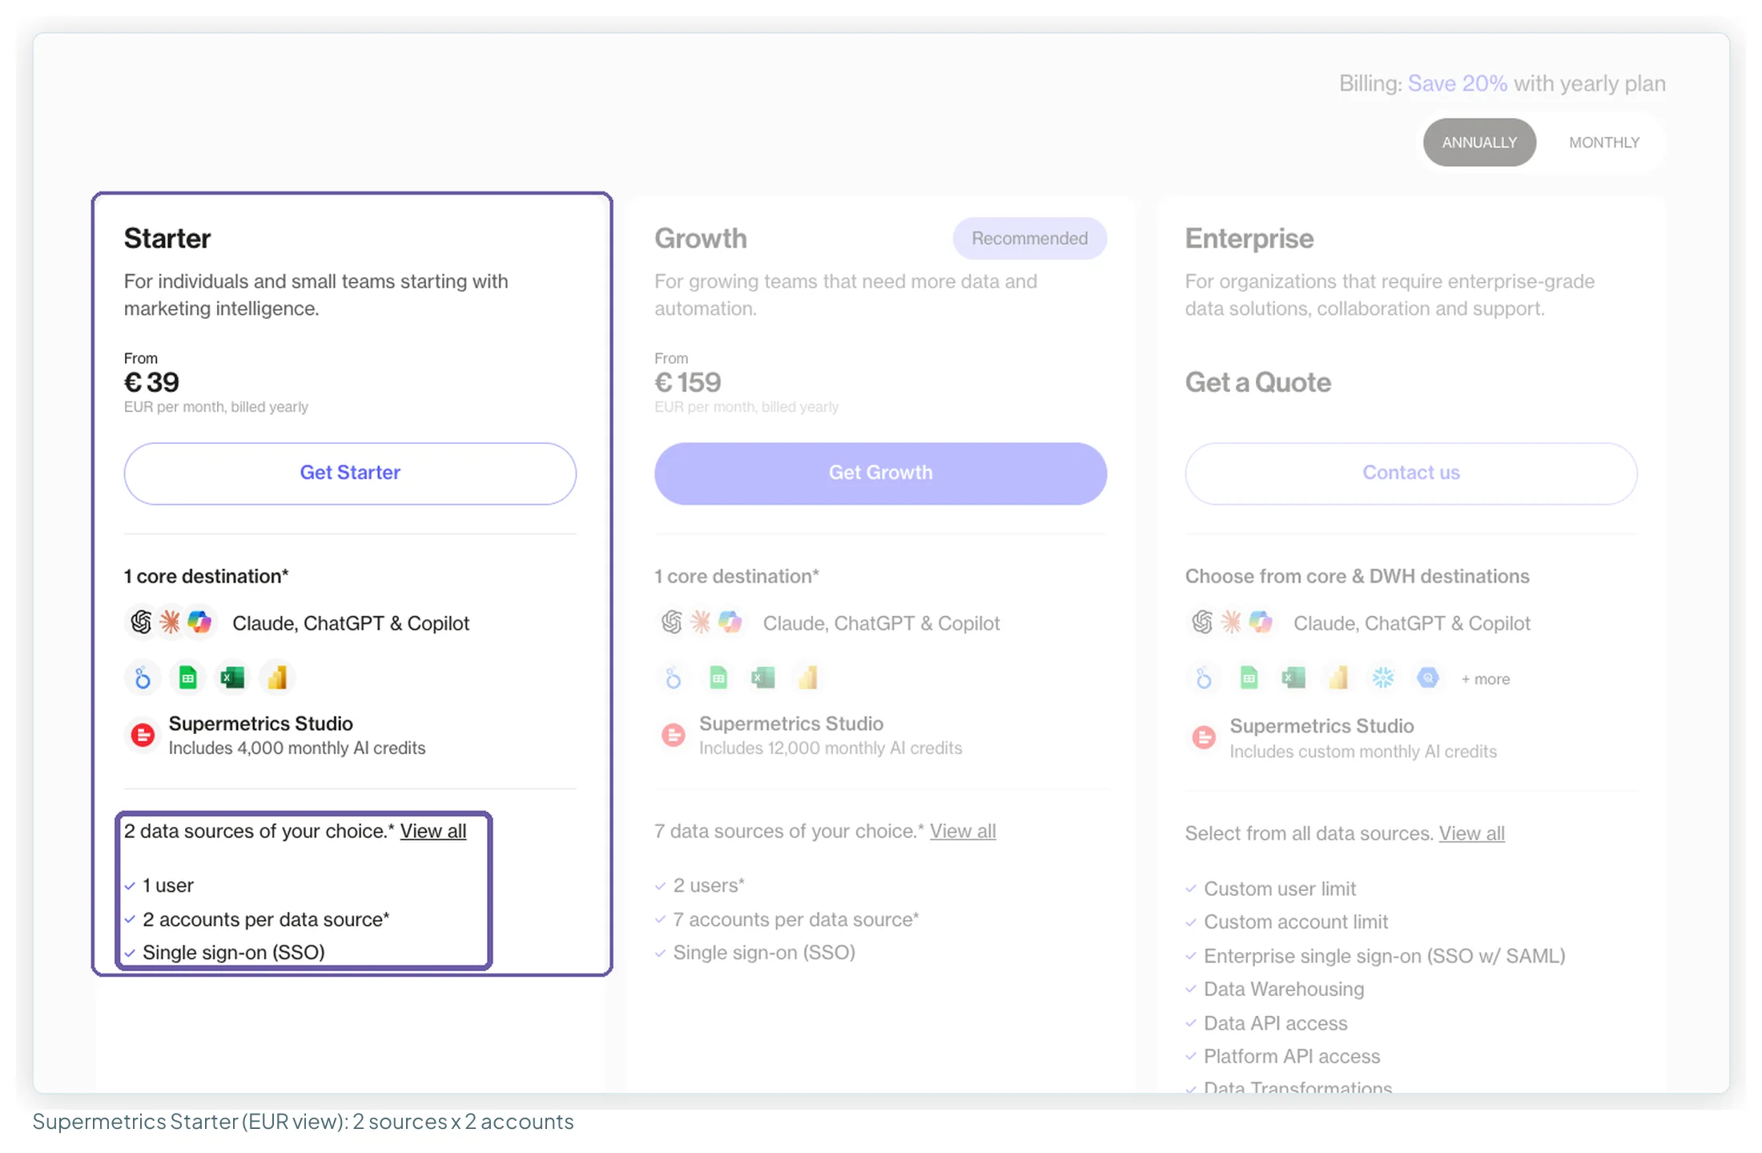
Task: Click the Excel icon in Growth plan
Action: 763,679
